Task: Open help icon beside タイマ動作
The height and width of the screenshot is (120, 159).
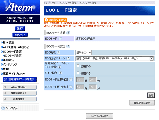Action: pyautogui.click(x=60, y=73)
